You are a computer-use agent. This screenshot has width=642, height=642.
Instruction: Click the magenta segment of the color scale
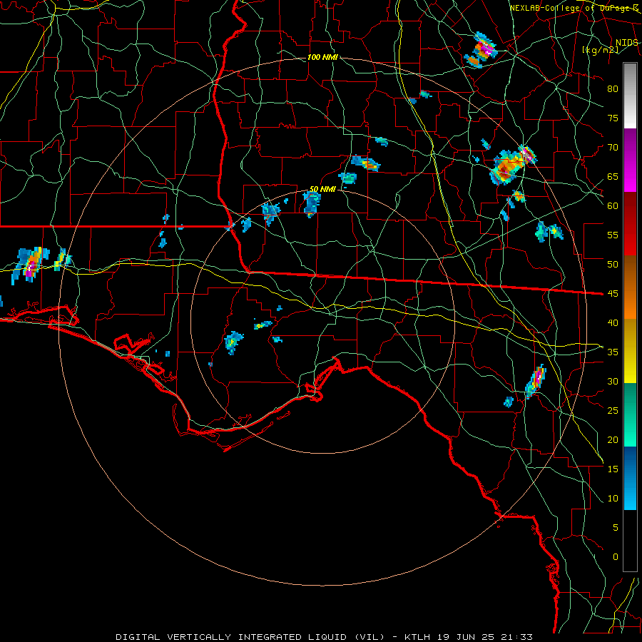point(630,160)
